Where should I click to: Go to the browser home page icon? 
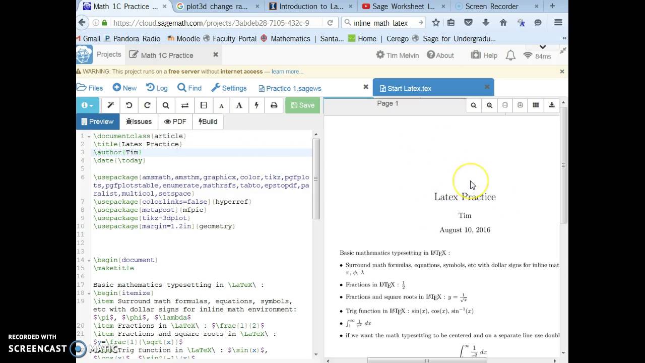(x=503, y=23)
